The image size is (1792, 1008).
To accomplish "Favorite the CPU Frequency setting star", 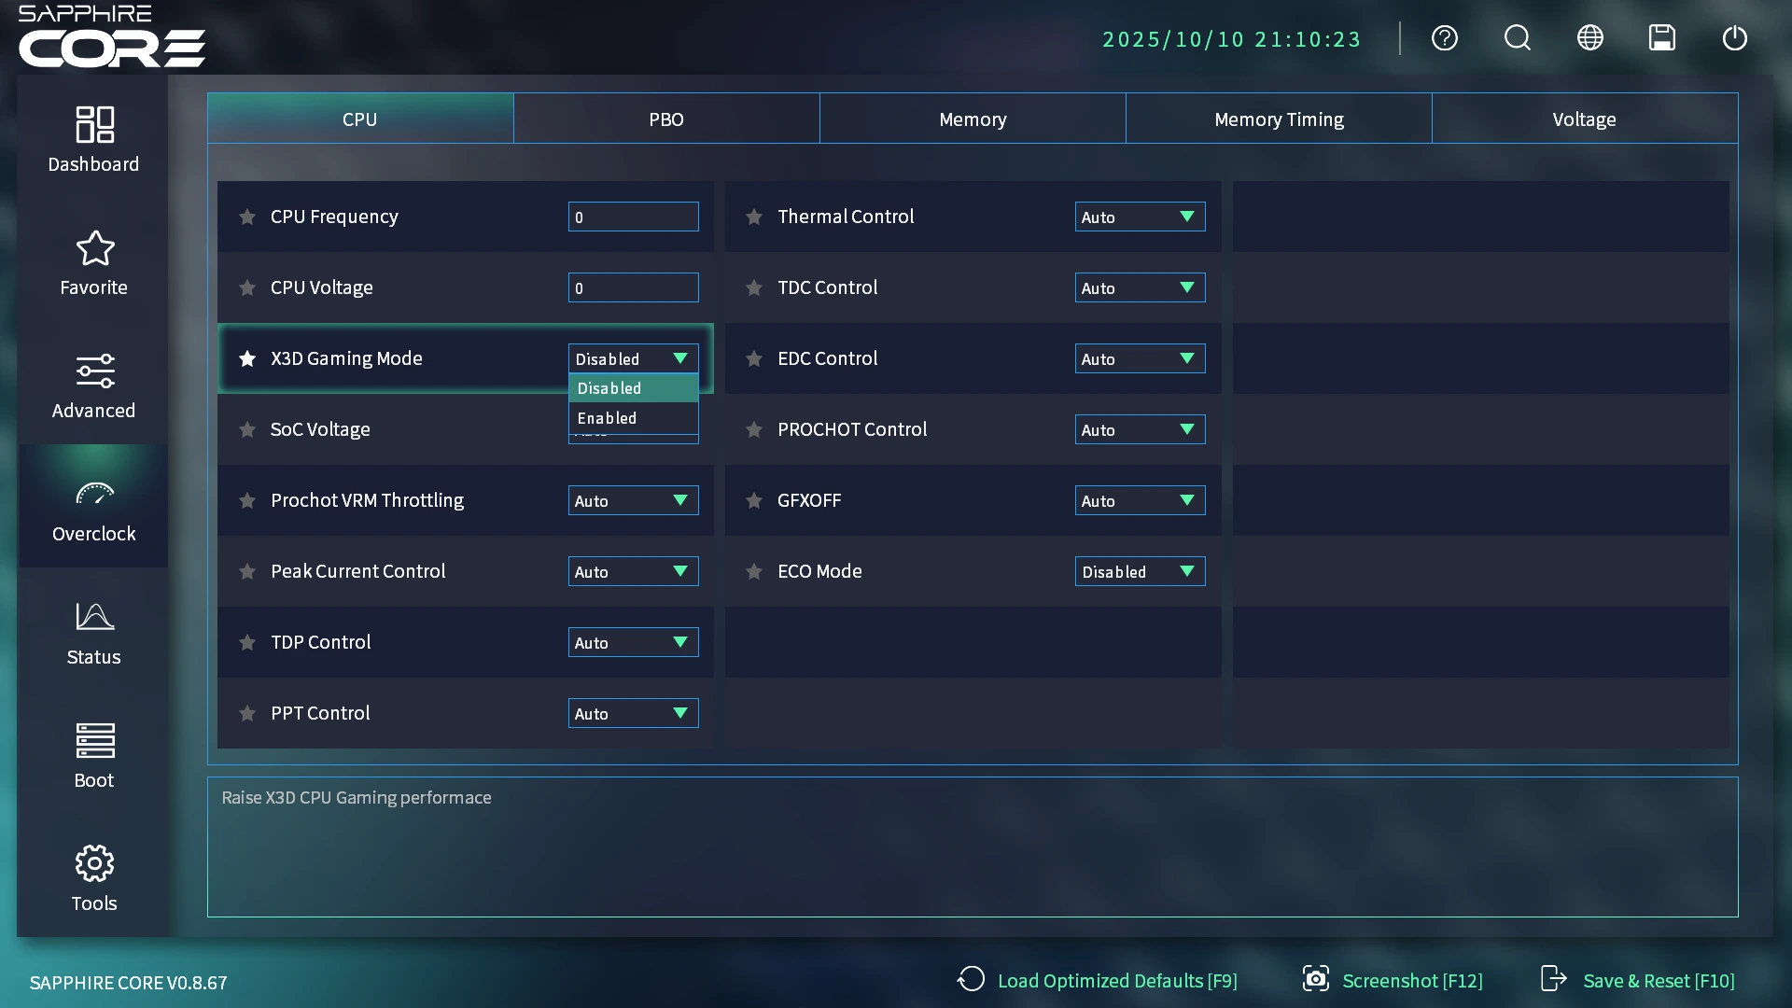I will click(x=247, y=217).
